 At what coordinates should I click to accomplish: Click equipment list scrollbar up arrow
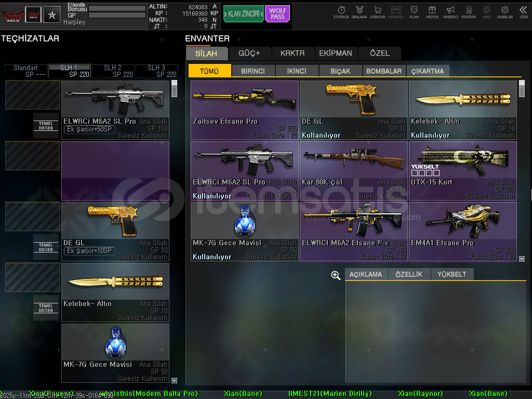[175, 83]
